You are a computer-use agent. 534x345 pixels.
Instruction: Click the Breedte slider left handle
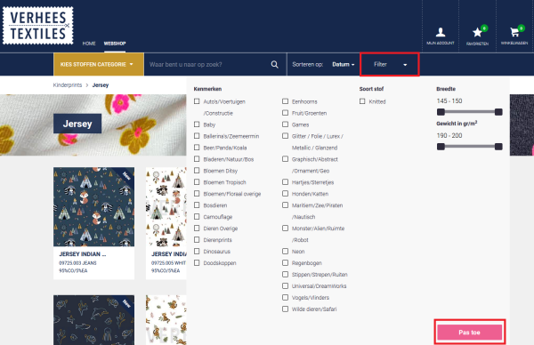click(441, 112)
